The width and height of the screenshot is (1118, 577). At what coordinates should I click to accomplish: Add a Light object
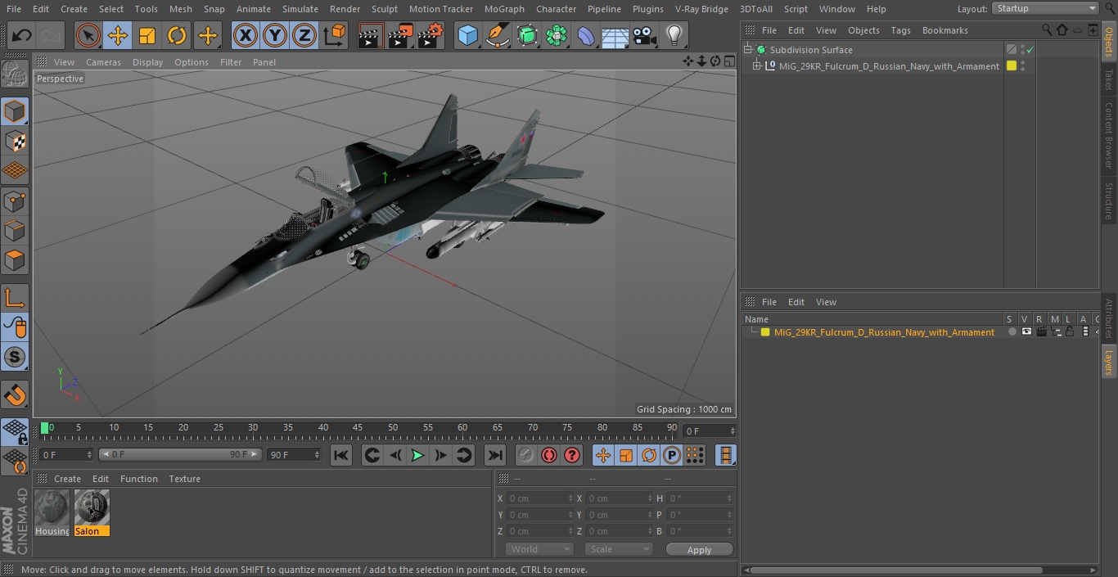click(674, 35)
